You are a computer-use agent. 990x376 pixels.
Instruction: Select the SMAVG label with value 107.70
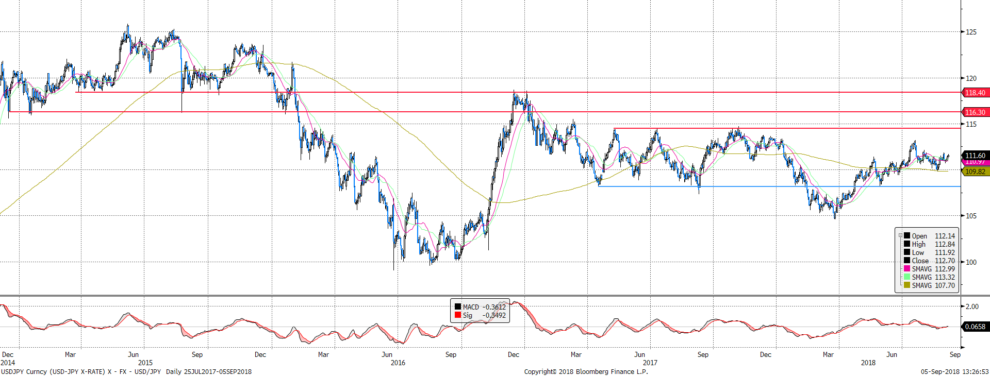921,285
